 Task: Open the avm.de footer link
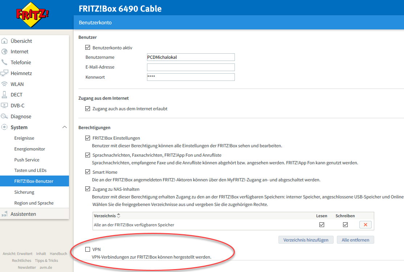pos(46,267)
